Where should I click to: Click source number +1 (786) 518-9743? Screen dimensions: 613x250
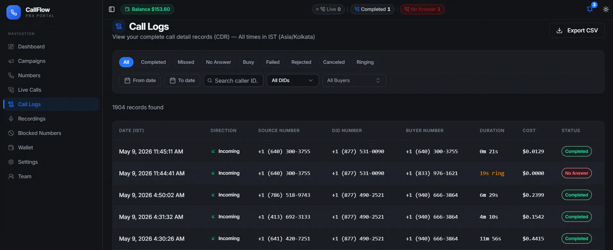point(284,195)
